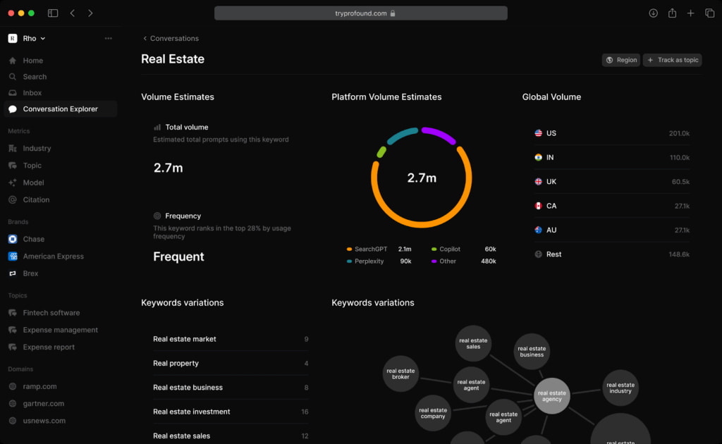Toggle the browser sidebar icon
The height and width of the screenshot is (444, 722).
tap(53, 13)
